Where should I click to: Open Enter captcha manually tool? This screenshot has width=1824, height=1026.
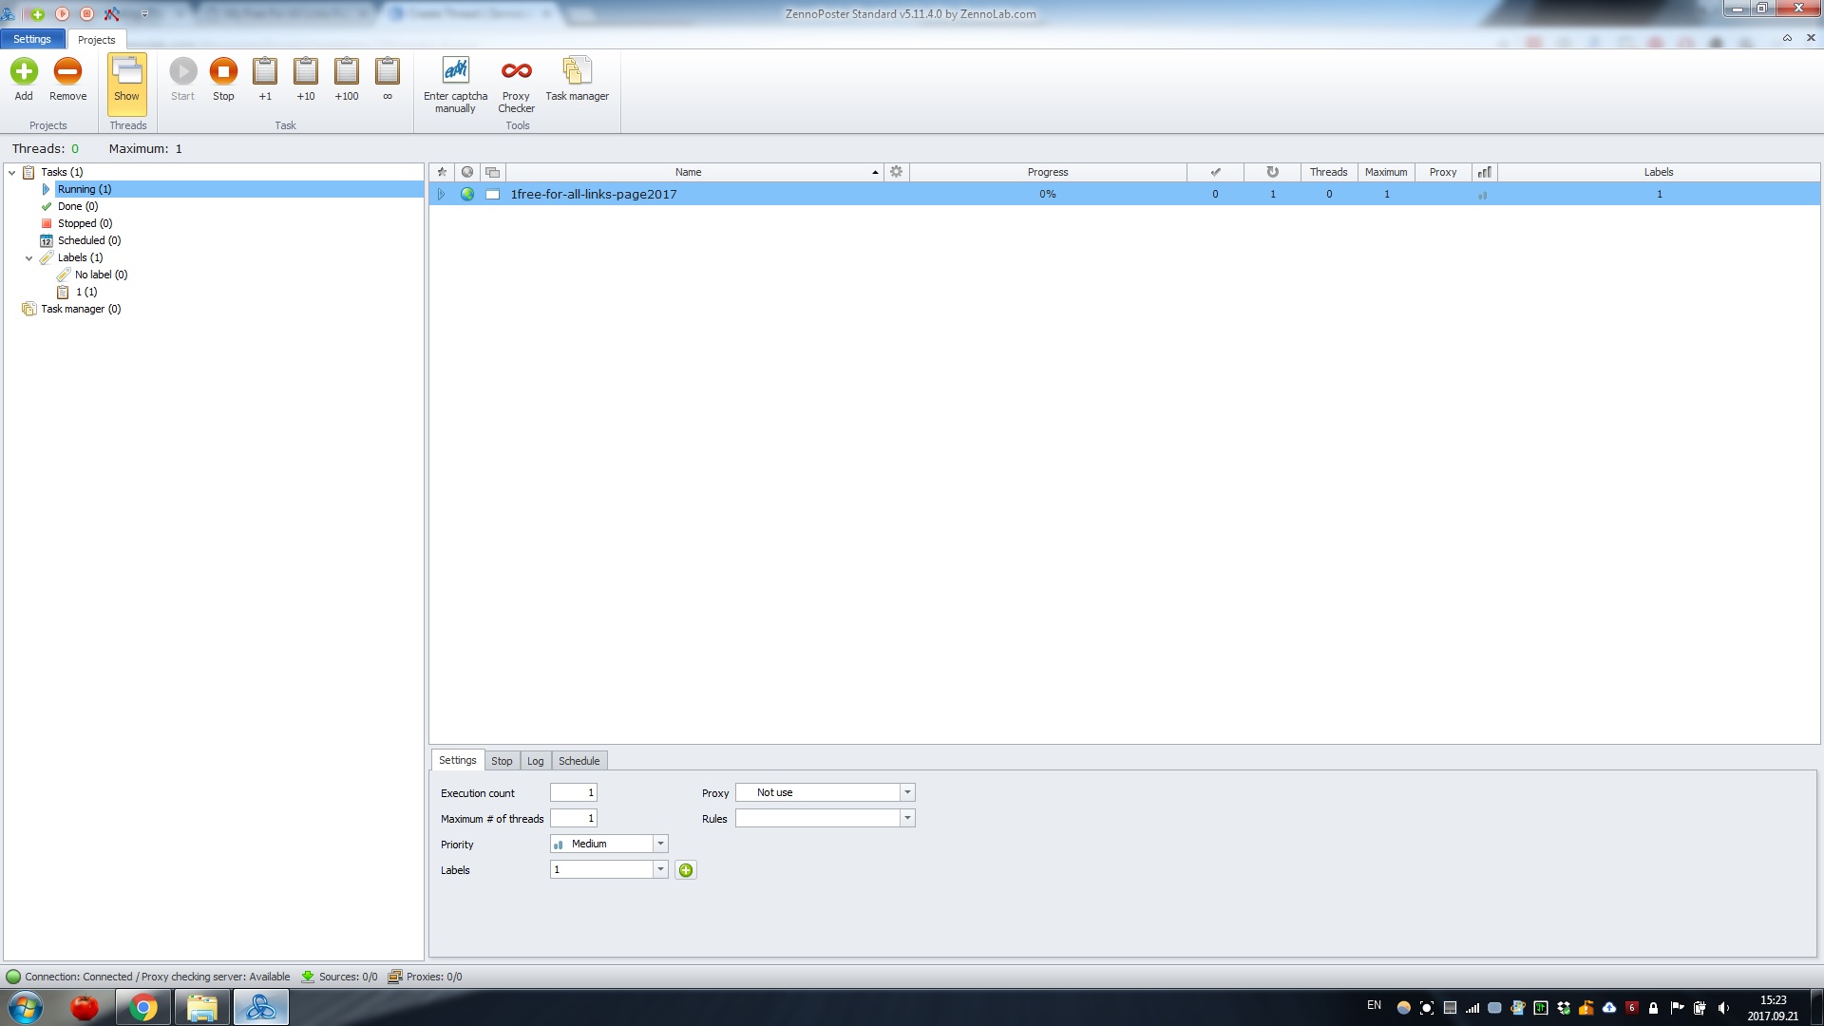point(455,85)
